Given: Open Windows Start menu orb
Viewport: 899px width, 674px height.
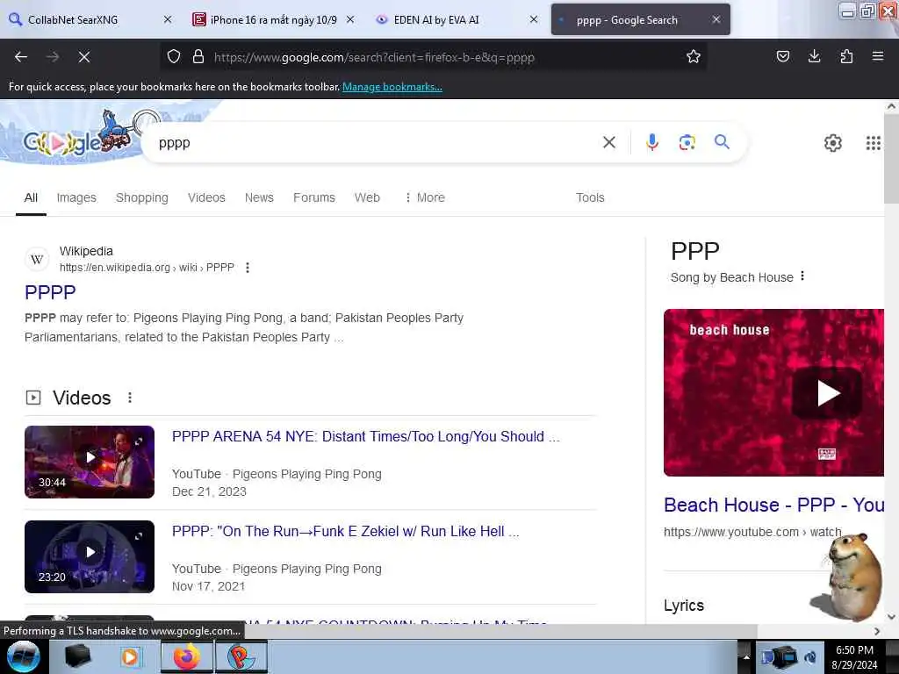Looking at the screenshot, I should 23,656.
